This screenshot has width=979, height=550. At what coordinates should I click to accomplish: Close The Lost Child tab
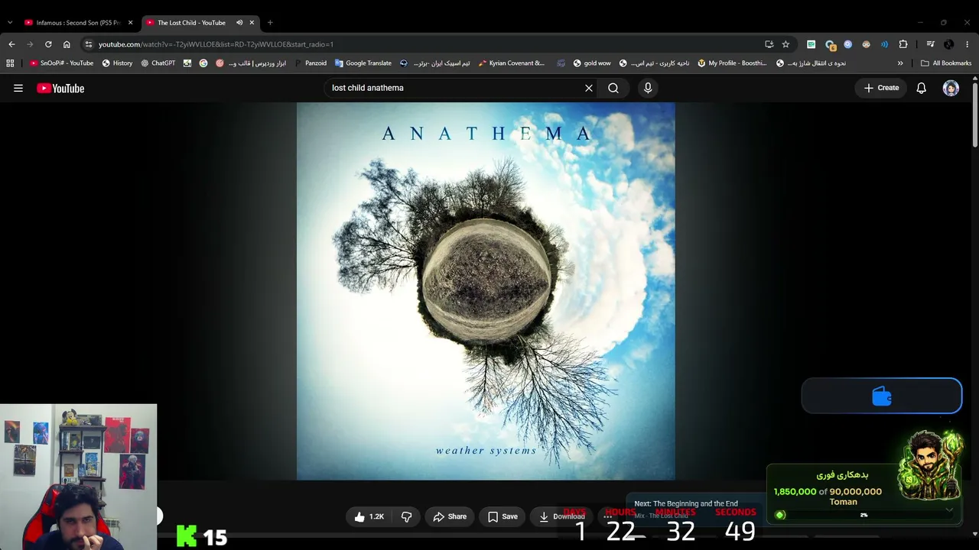click(x=252, y=23)
